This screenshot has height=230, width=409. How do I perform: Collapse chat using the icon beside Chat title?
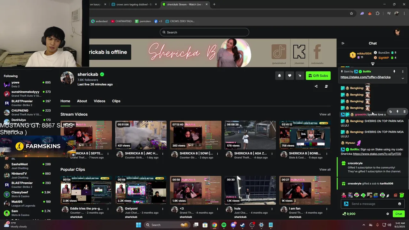tap(343, 43)
